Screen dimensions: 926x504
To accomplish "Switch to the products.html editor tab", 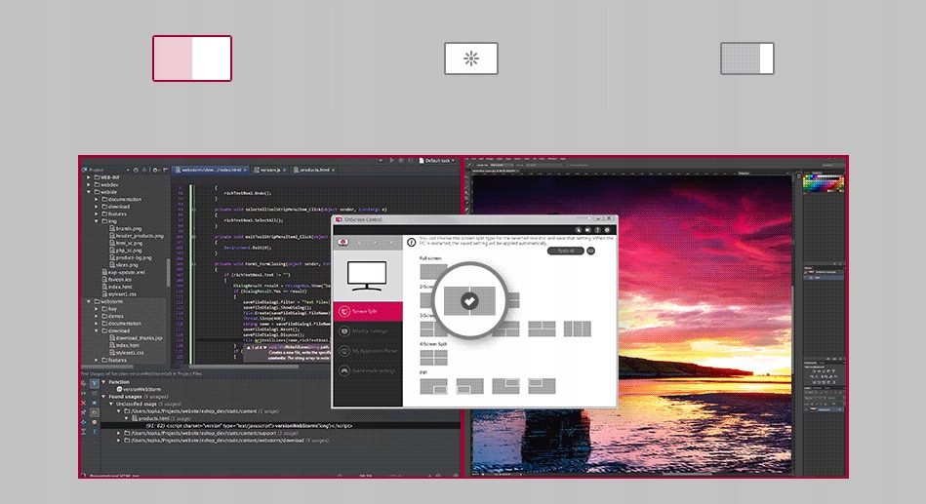I will pos(317,170).
